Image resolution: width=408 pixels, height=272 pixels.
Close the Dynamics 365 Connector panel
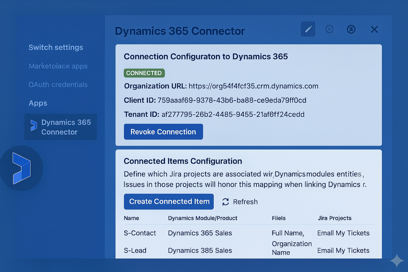pos(374,29)
